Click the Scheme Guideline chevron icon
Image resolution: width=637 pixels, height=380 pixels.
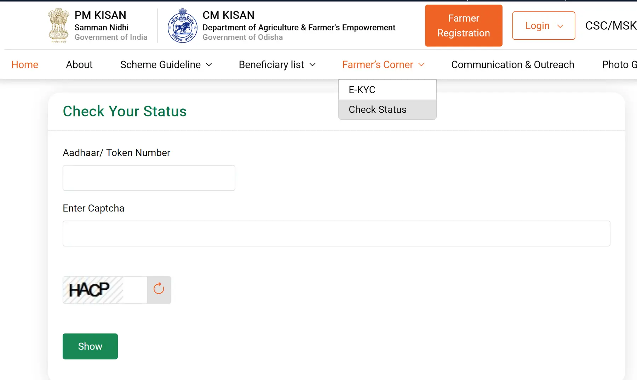[210, 65]
